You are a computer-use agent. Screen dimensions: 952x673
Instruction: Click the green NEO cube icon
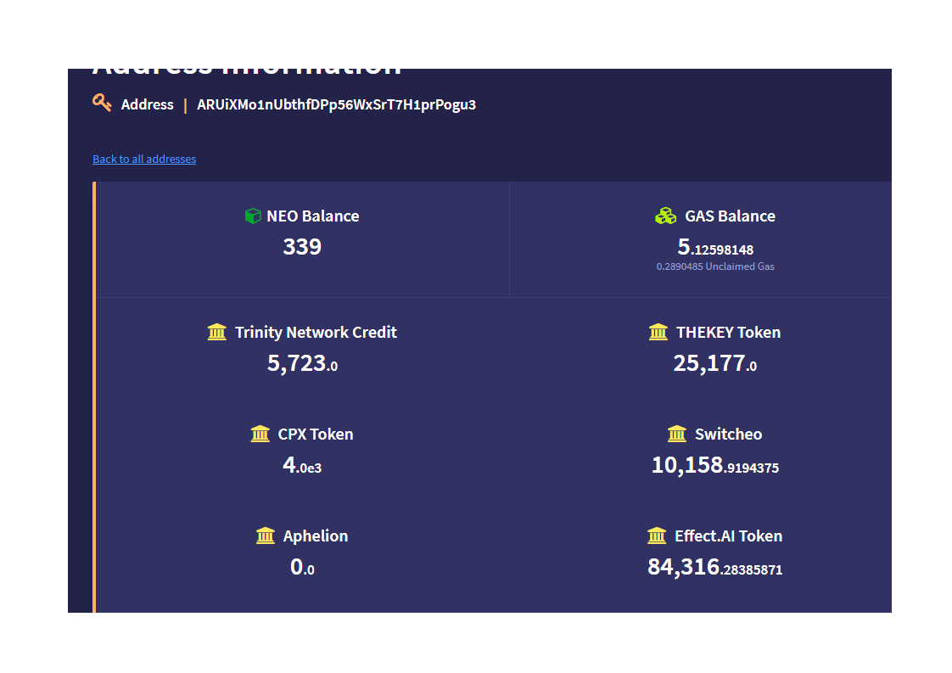pos(253,216)
